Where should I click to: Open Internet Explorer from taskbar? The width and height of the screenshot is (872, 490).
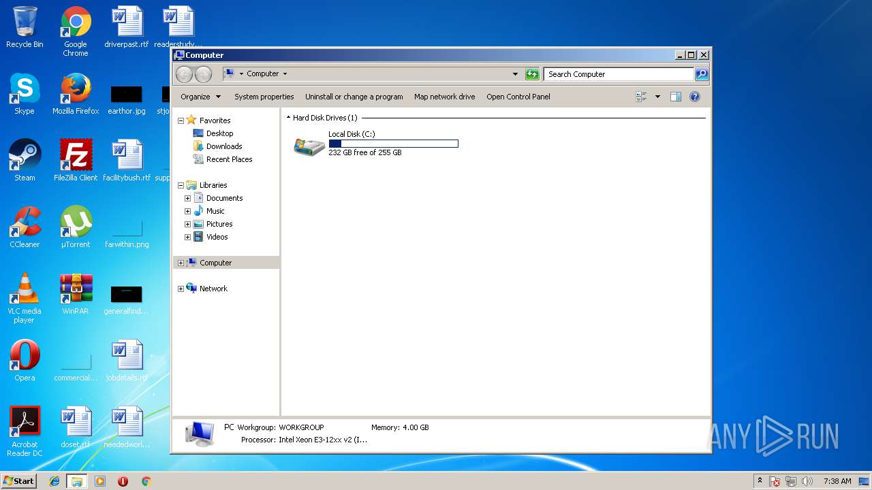[x=54, y=481]
